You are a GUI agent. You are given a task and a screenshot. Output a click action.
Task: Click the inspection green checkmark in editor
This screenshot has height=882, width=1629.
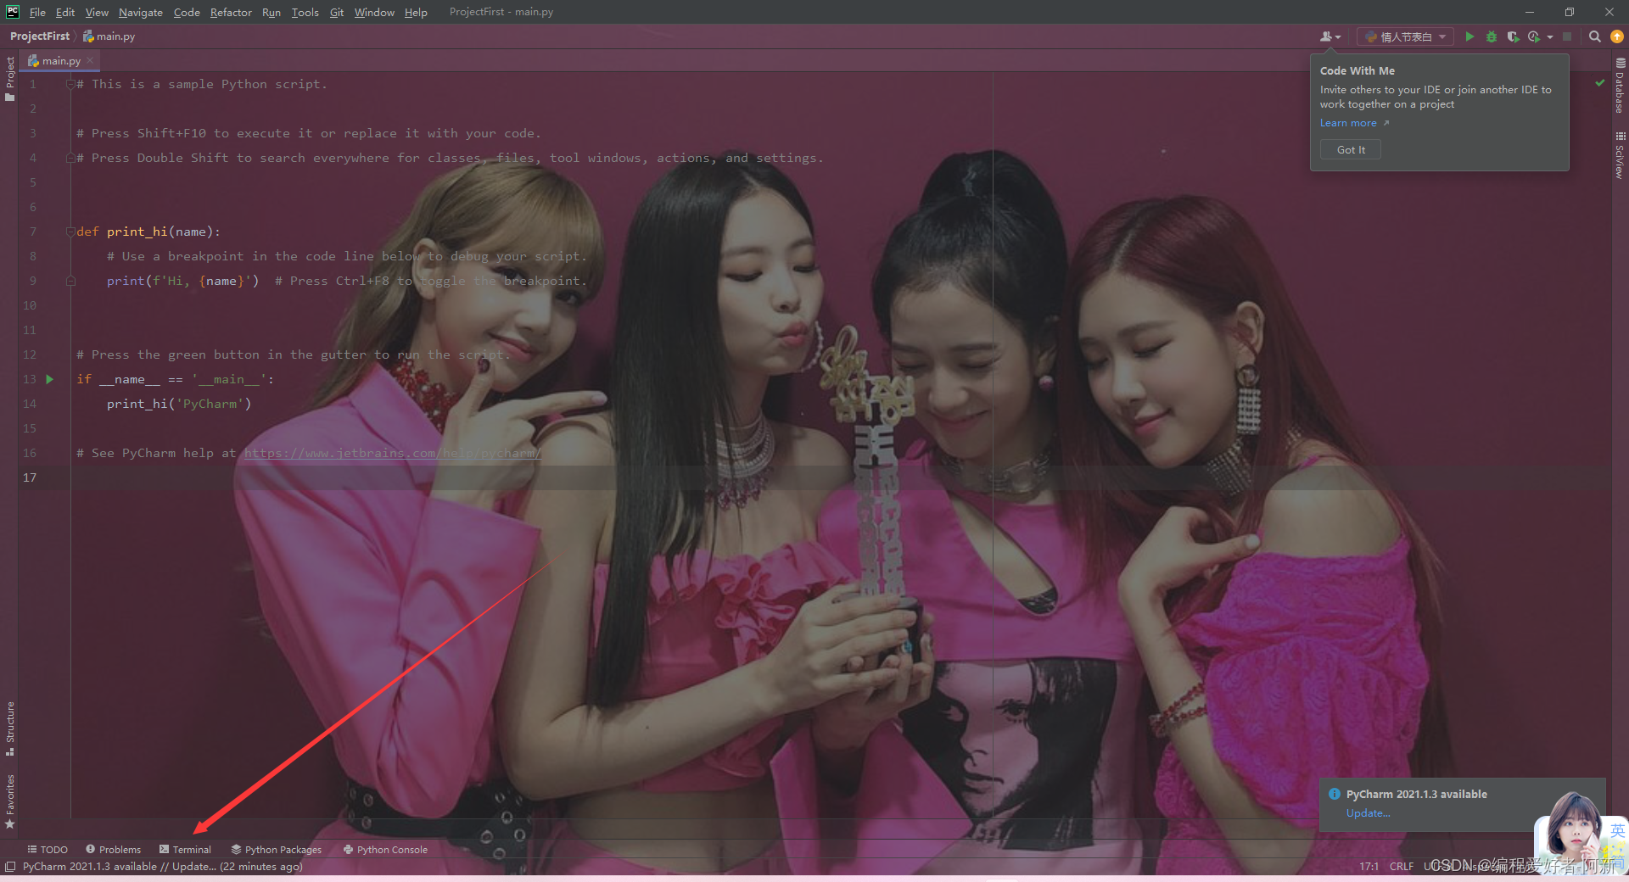pyautogui.click(x=1600, y=83)
